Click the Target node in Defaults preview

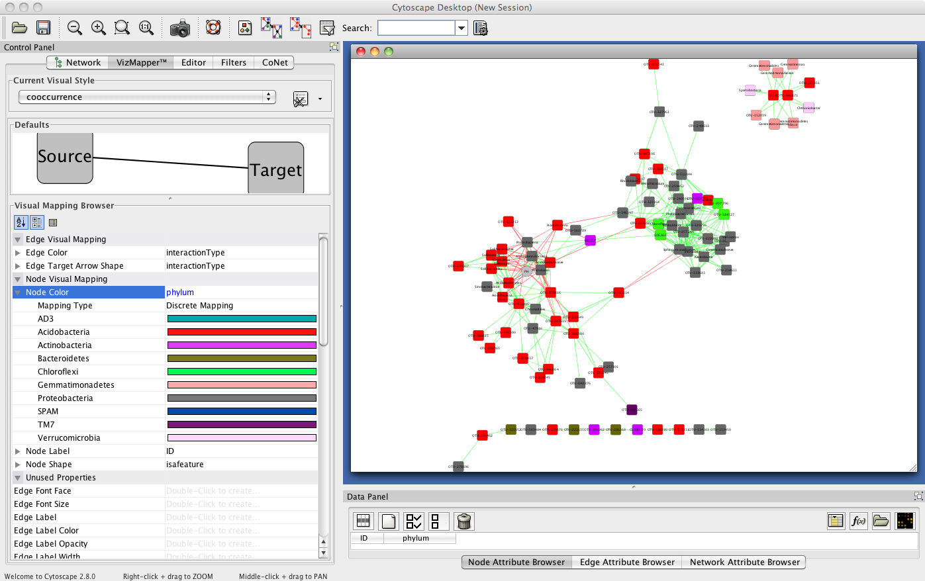[x=276, y=168]
